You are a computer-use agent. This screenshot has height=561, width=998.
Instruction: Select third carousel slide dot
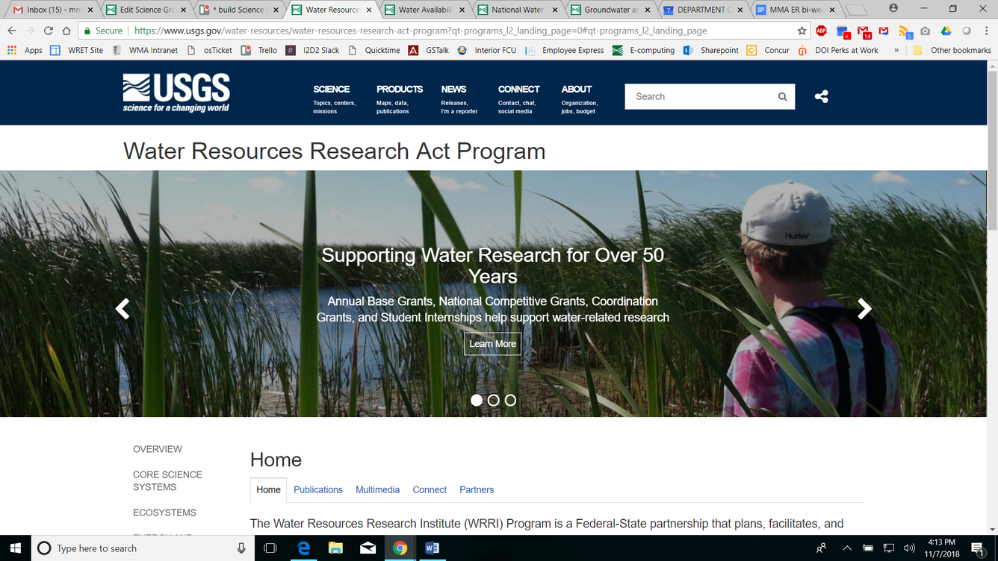click(x=510, y=401)
